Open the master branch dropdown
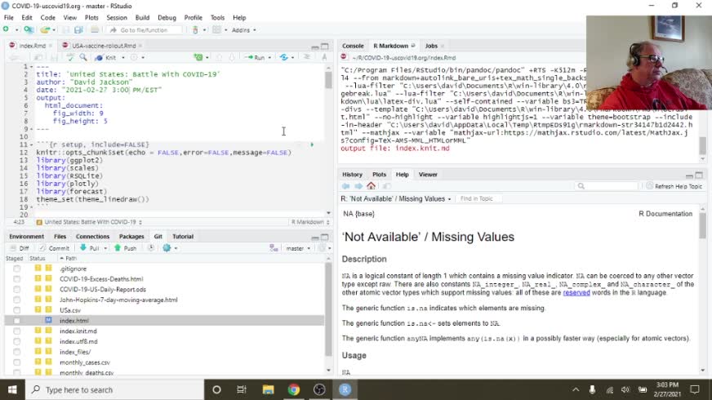Viewport: 712px width, 400px height. coord(298,248)
